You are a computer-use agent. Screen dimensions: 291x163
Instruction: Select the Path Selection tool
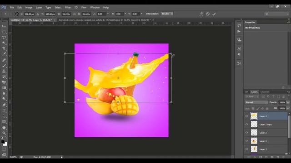coord(4,116)
